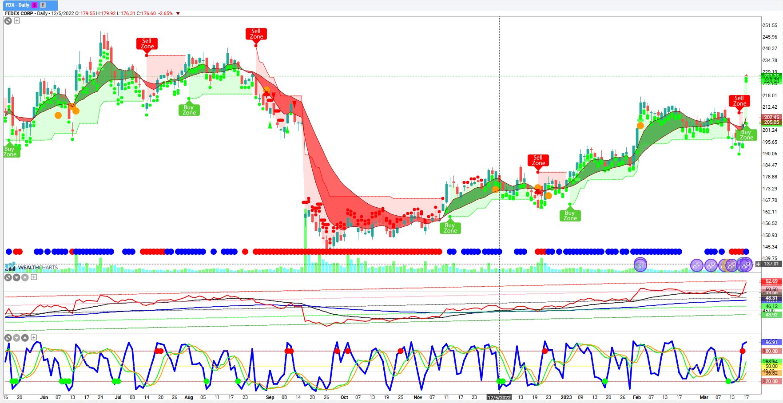Click the Buy Zone label in late December
The image size is (783, 403).
[x=570, y=215]
